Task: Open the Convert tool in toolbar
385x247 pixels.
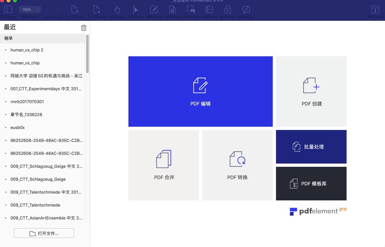Action: (246, 10)
